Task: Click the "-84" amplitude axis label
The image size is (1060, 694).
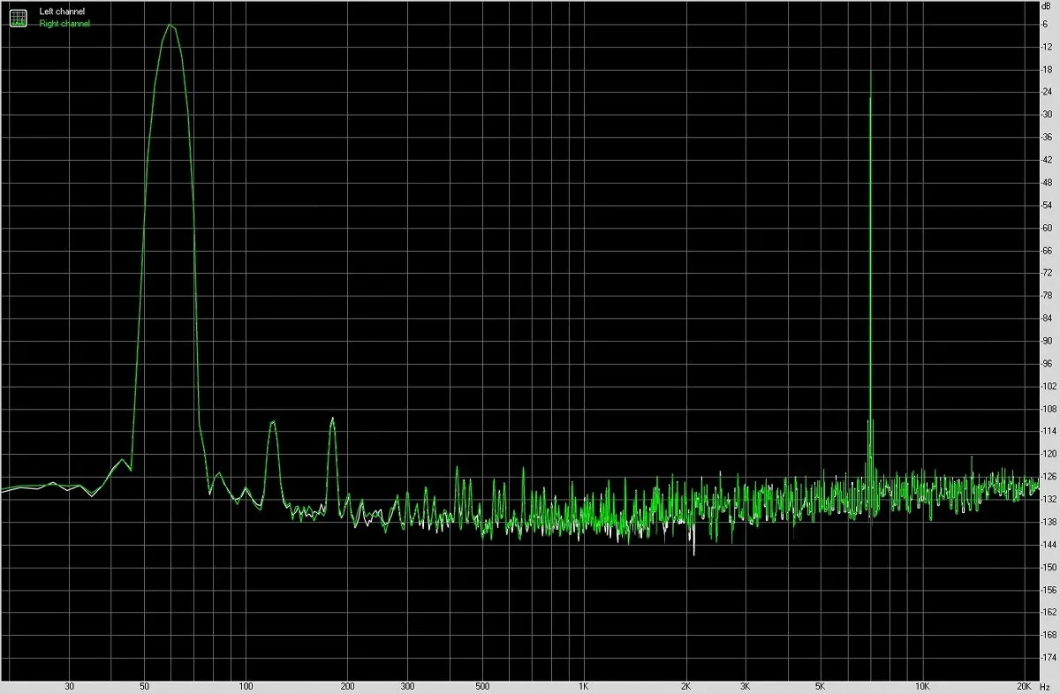Action: (1047, 318)
